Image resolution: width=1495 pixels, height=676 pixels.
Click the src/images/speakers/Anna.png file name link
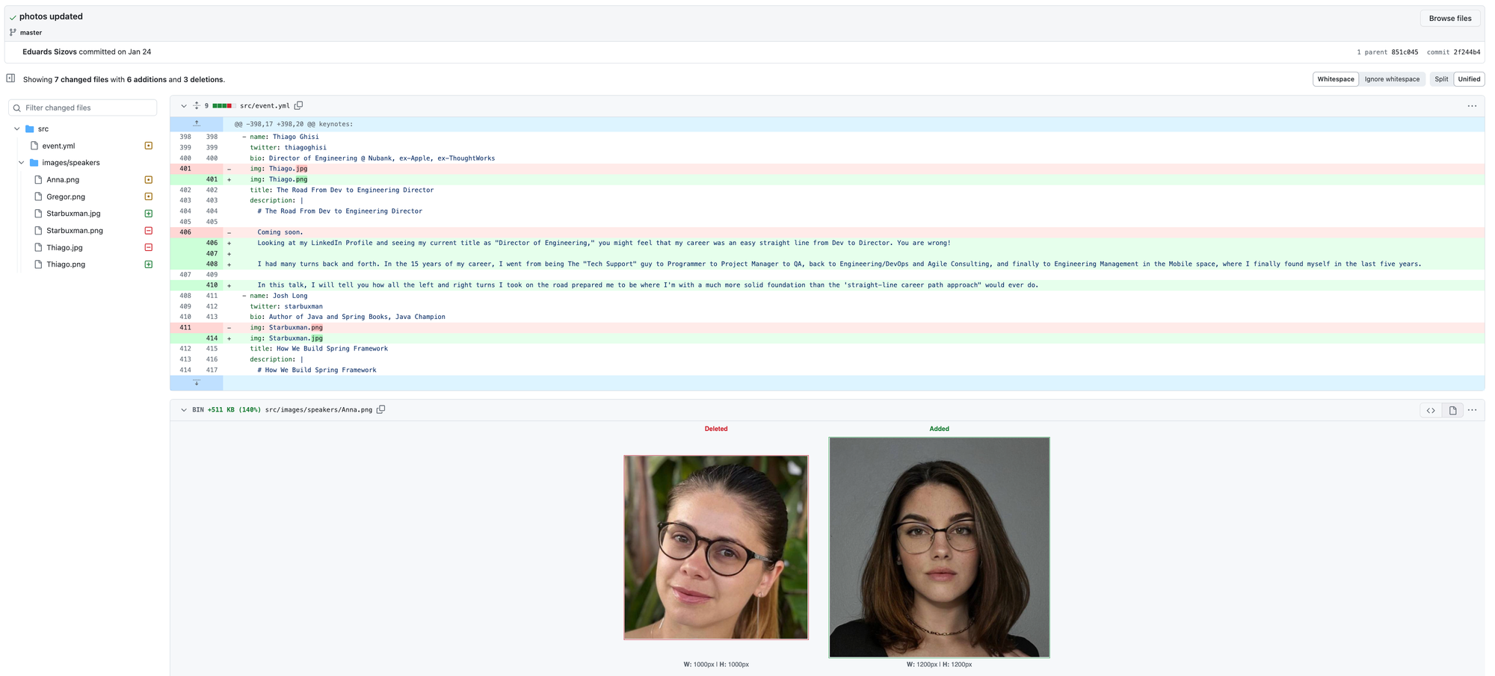(x=318, y=410)
